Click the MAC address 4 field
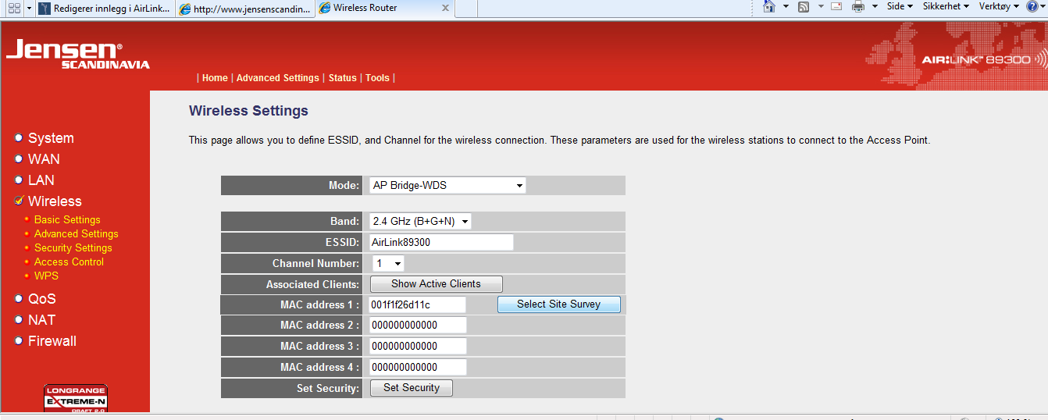Image resolution: width=1048 pixels, height=420 pixels. [417, 368]
